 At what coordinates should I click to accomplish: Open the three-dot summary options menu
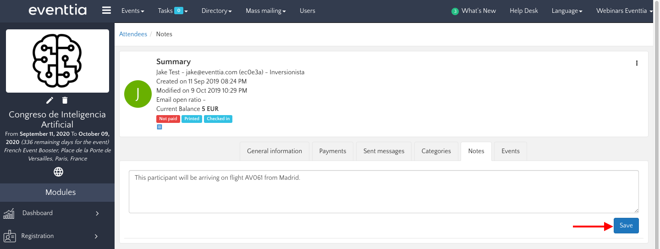(637, 63)
